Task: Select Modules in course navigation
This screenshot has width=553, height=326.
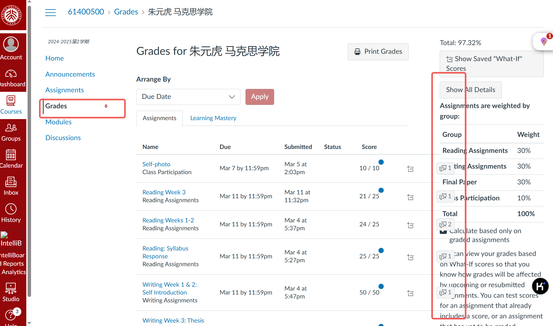Action: tap(58, 122)
